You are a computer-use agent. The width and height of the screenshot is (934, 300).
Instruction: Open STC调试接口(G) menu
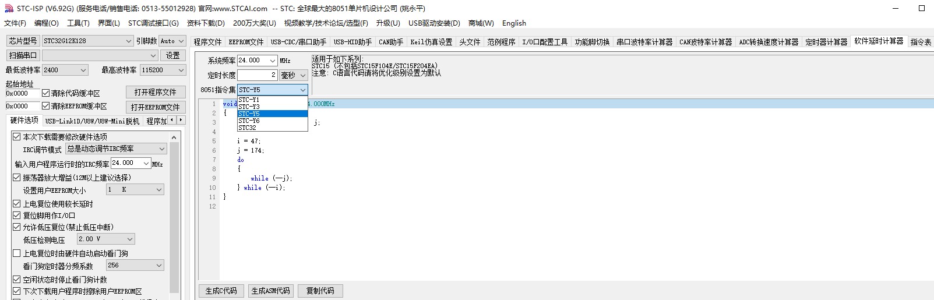[x=153, y=23]
